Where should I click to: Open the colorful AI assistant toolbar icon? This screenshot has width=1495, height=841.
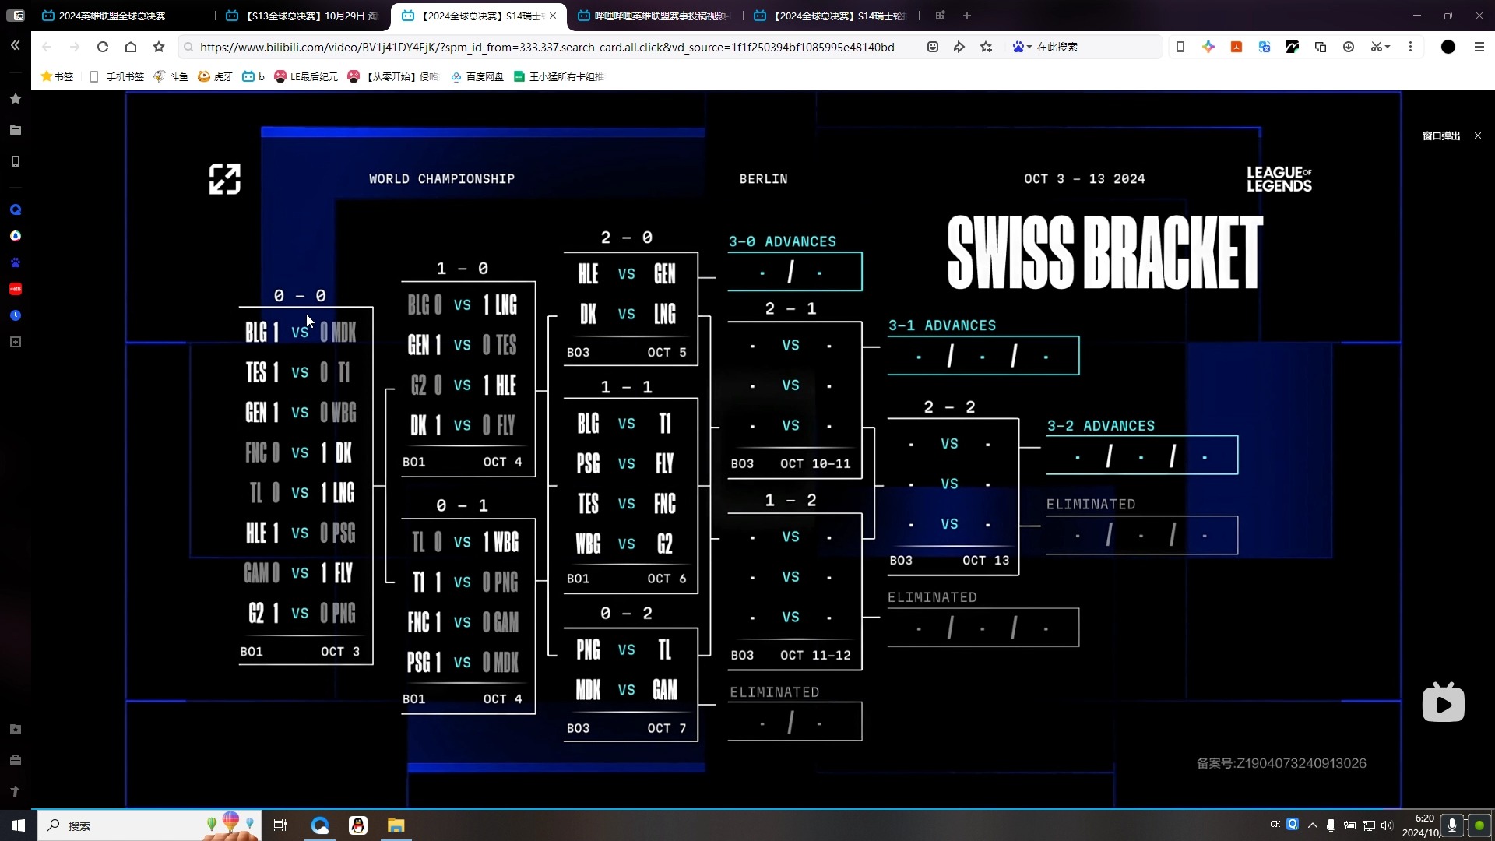[1208, 47]
